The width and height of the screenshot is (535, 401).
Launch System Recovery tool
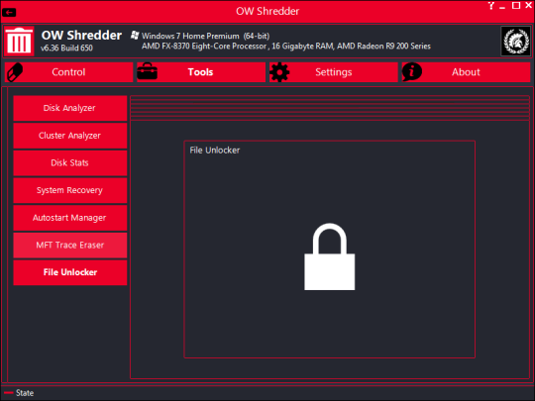tap(70, 190)
